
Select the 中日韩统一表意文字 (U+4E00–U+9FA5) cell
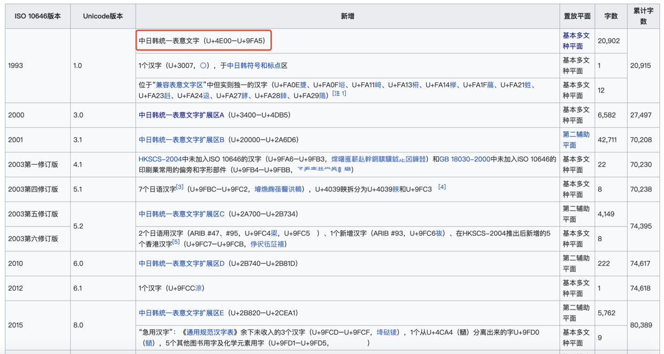click(x=348, y=41)
